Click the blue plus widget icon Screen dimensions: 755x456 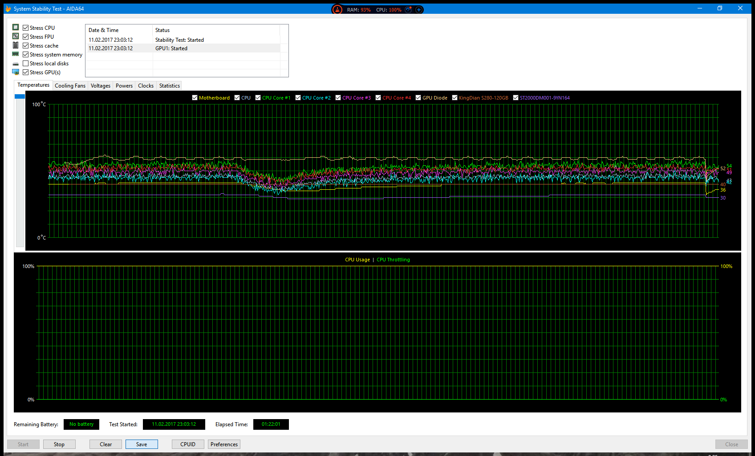(x=419, y=9)
